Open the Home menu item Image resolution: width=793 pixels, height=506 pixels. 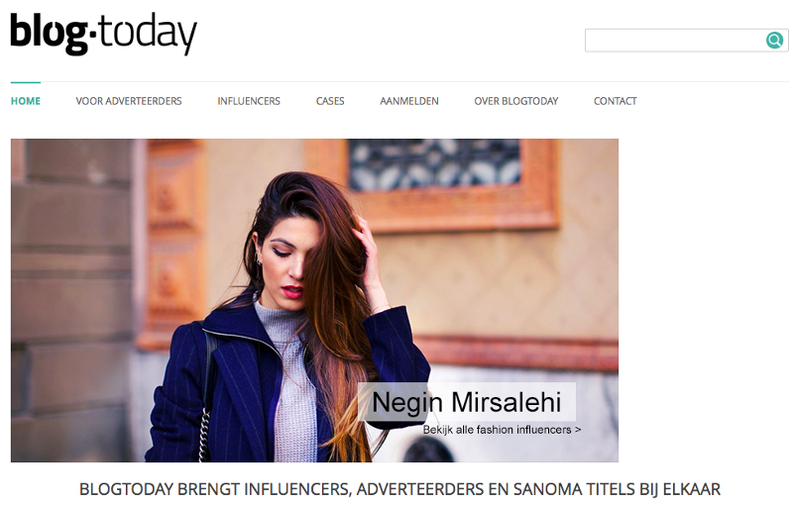26,101
